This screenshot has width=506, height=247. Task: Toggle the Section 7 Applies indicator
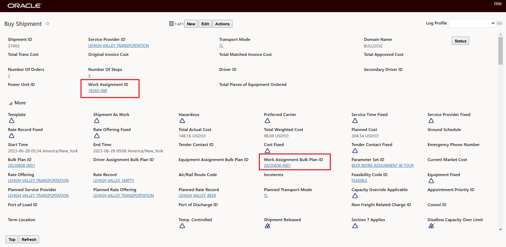coord(355,226)
